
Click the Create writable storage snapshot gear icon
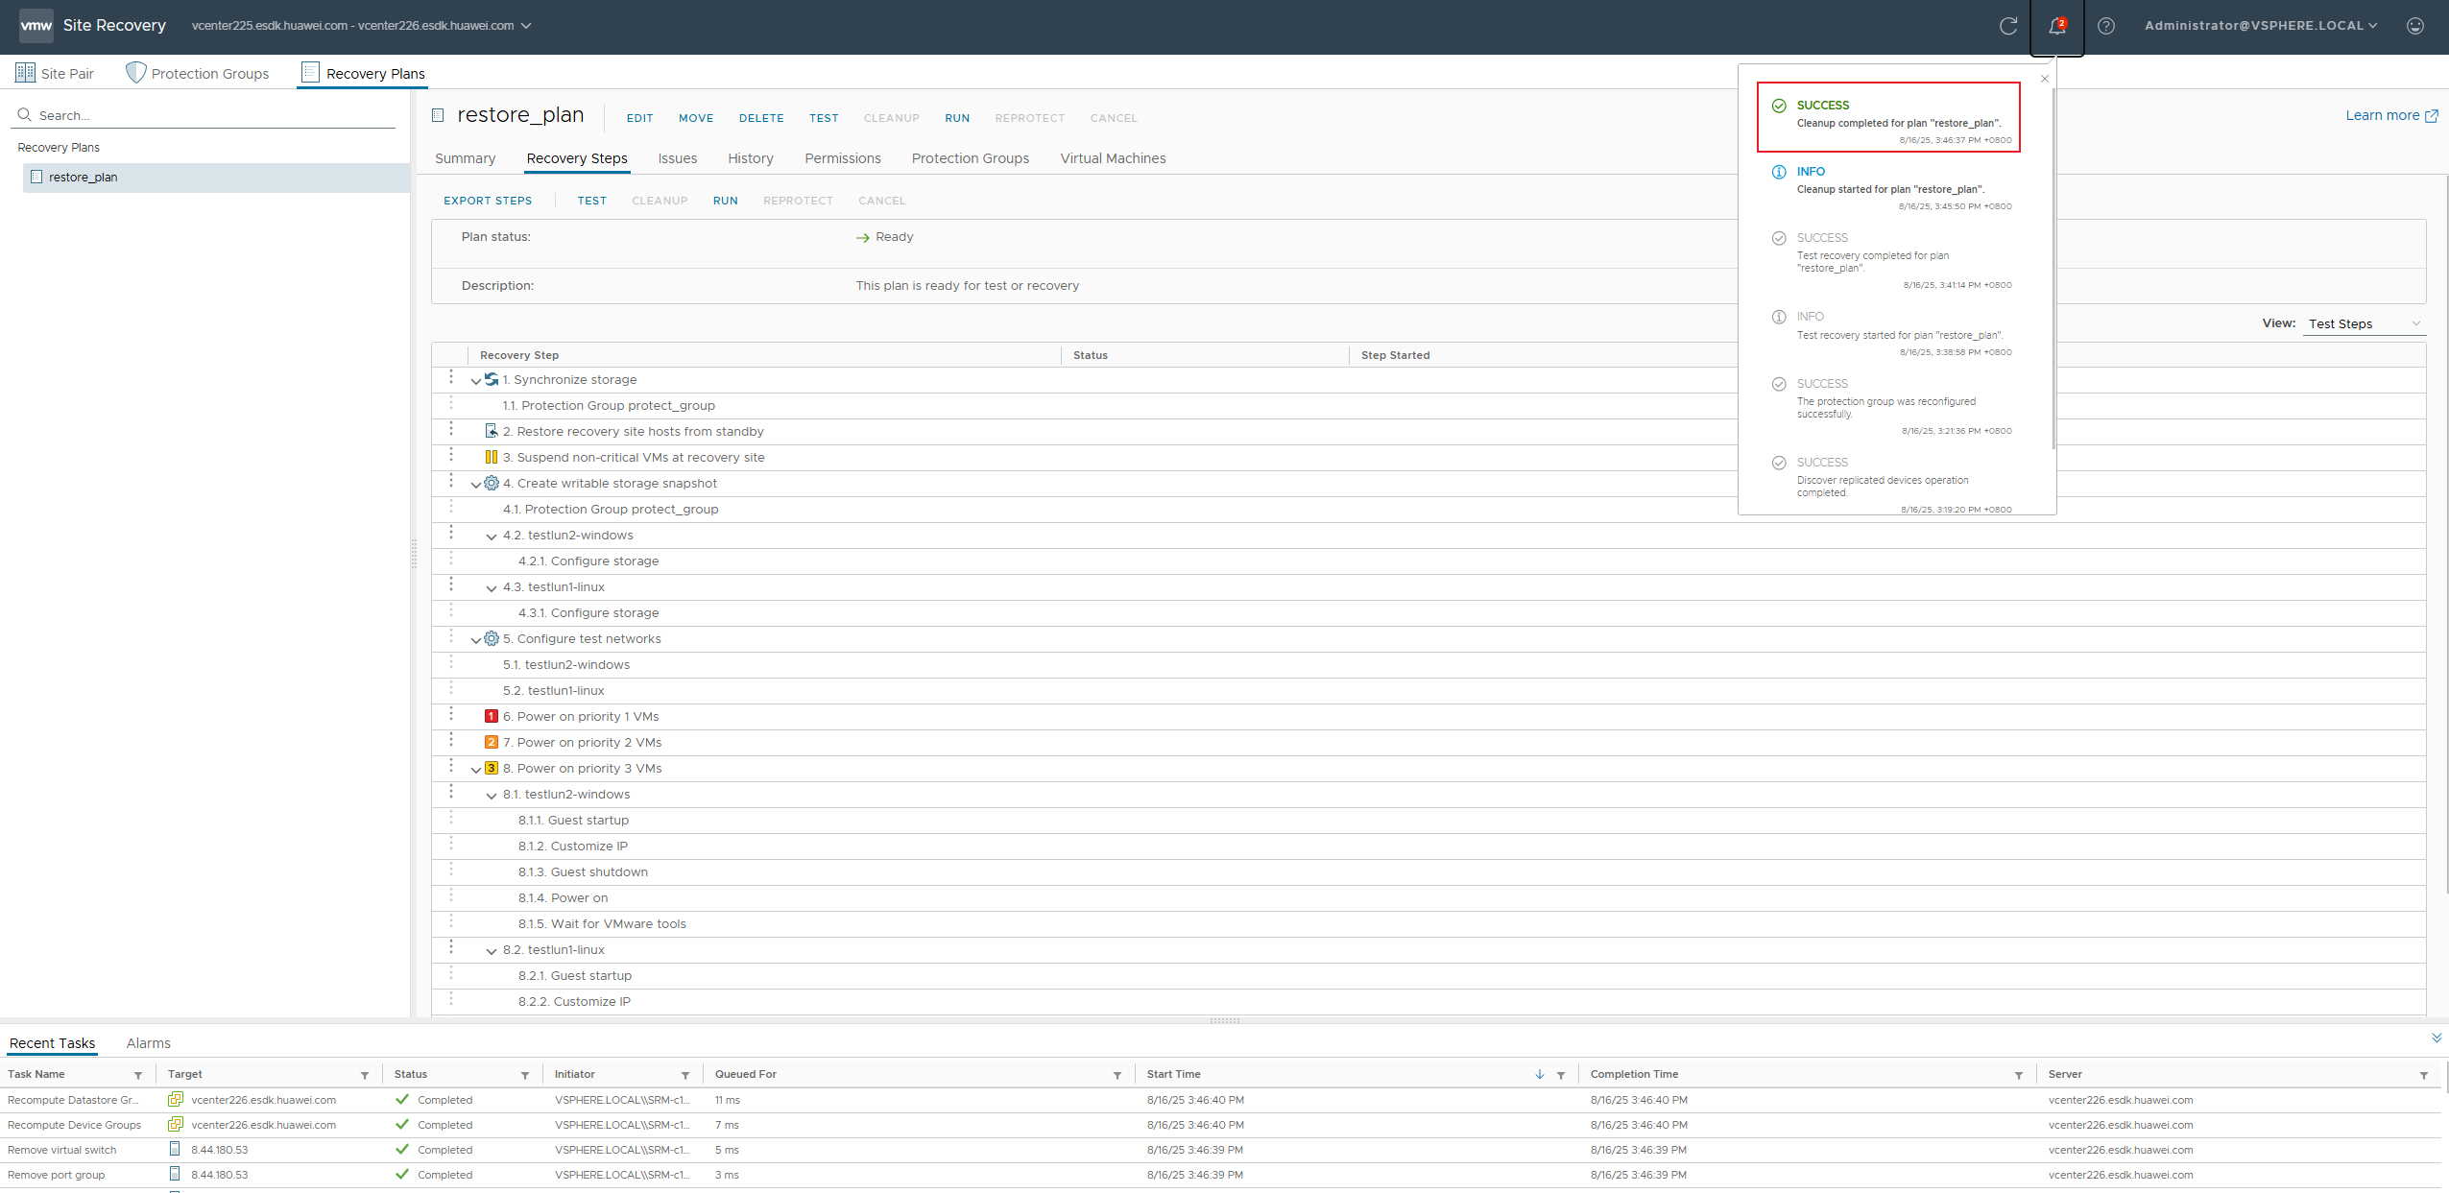click(x=492, y=483)
